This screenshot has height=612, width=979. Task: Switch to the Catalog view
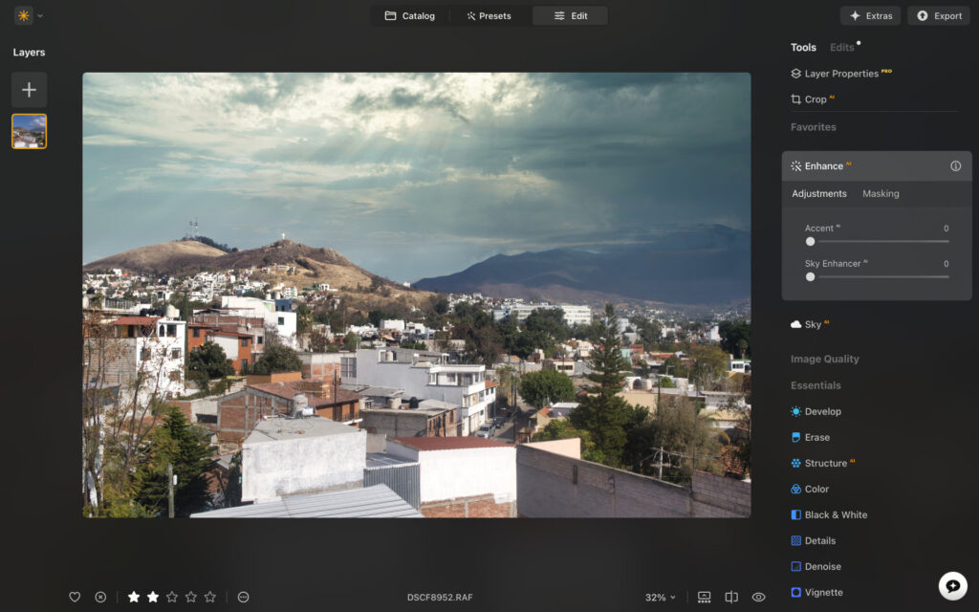pyautogui.click(x=409, y=15)
